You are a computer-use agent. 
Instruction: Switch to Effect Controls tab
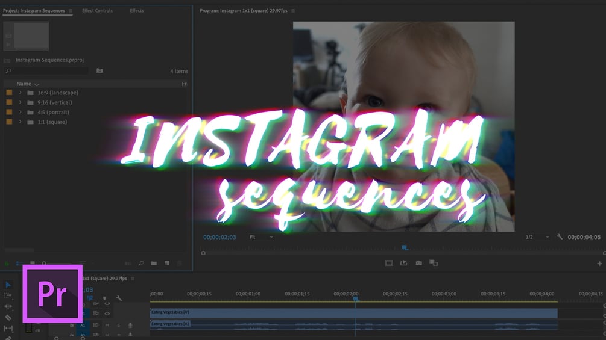(x=98, y=11)
